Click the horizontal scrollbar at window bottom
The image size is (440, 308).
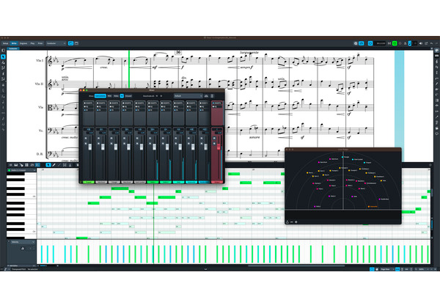pos(296,265)
